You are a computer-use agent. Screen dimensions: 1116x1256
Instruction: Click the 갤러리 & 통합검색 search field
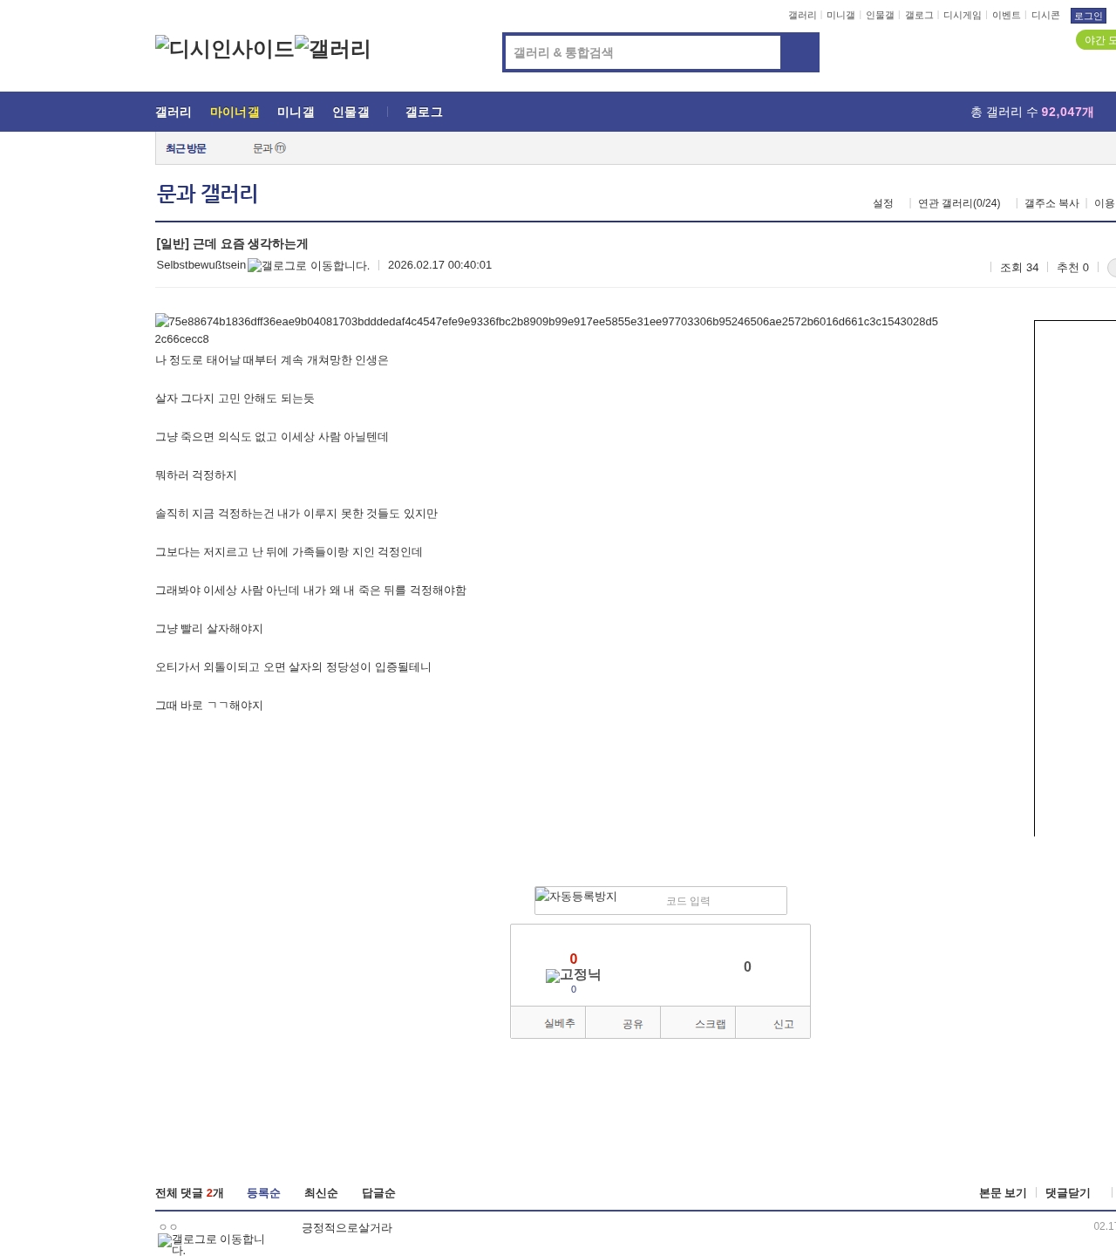(x=643, y=52)
